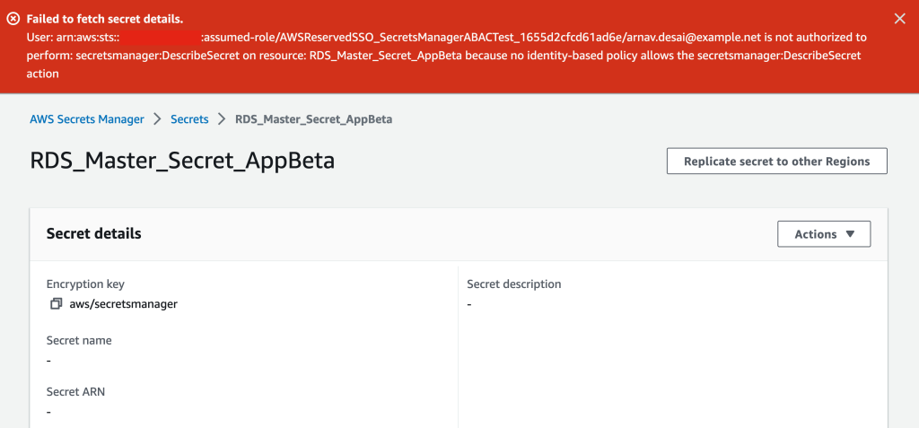This screenshot has height=428, width=919.
Task: Click the Secret details panel header
Action: click(x=93, y=234)
